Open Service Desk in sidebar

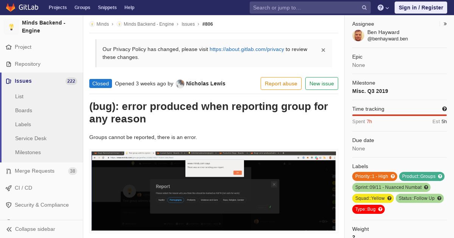coord(31,138)
